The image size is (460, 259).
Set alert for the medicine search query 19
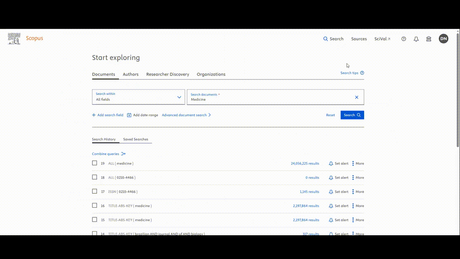339,163
